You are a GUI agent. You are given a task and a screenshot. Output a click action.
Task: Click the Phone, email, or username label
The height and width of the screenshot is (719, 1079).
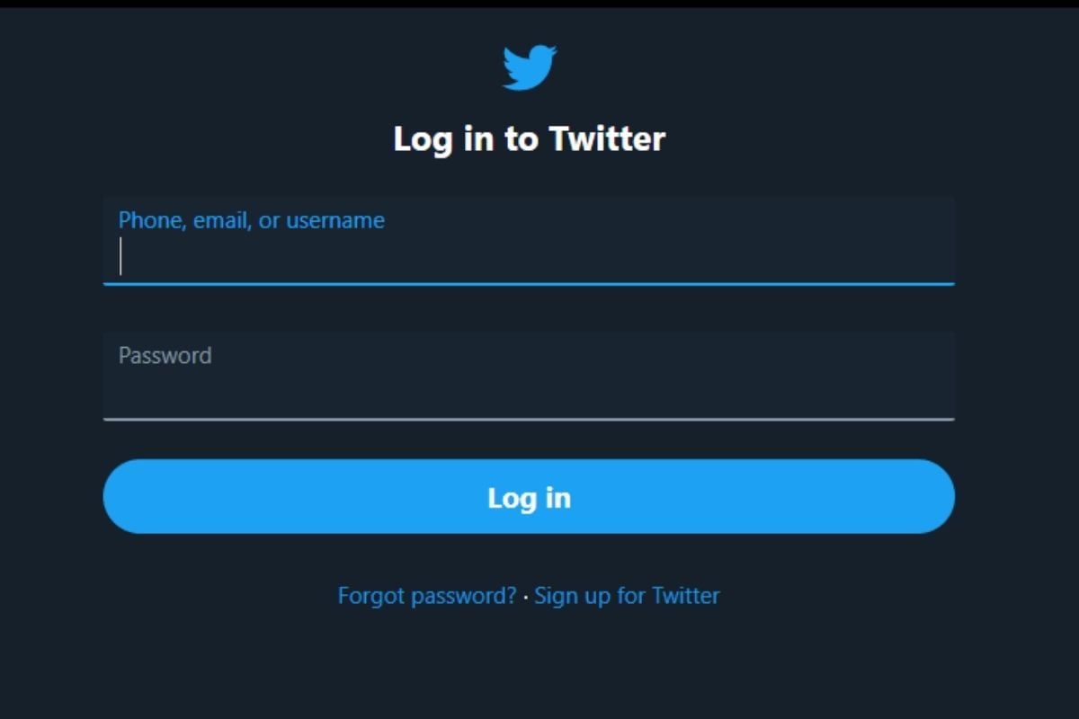tap(252, 221)
